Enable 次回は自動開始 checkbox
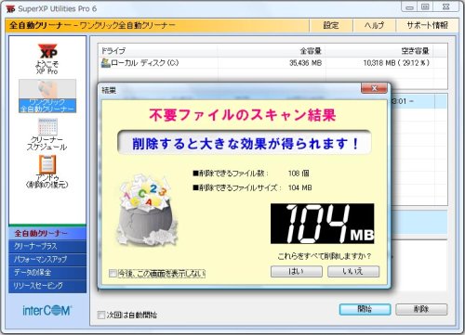Viewport: 465px width, 335px height. 101,315
